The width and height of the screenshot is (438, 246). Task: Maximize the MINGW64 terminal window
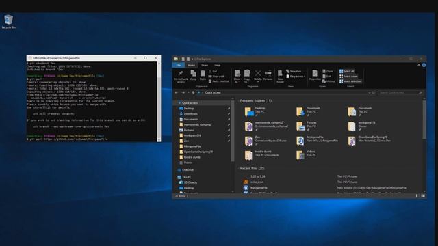145,58
